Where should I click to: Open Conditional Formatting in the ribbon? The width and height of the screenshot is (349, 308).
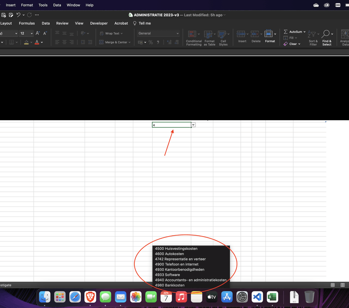(192, 34)
